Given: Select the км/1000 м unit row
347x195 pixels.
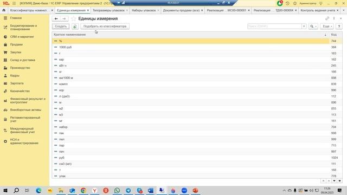Looking at the screenshot, I should tap(197, 78).
